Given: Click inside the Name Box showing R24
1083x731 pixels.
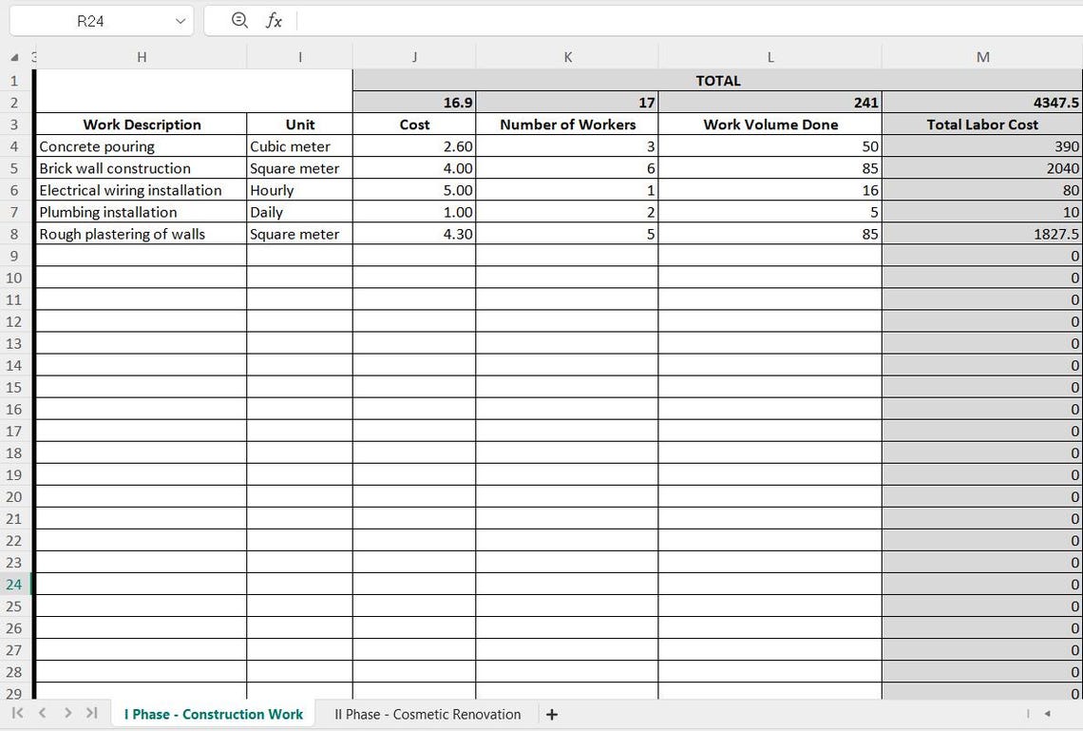Looking at the screenshot, I should [95, 20].
